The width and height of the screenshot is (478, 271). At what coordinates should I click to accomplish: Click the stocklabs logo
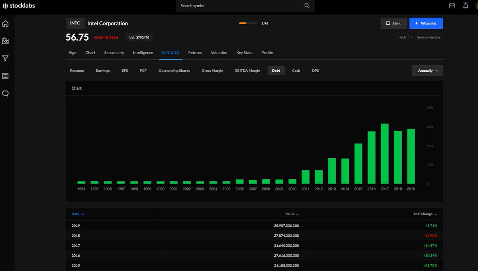point(19,6)
